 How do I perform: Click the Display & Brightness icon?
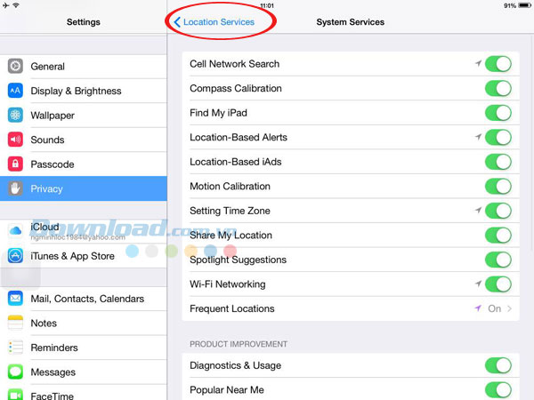coord(15,91)
